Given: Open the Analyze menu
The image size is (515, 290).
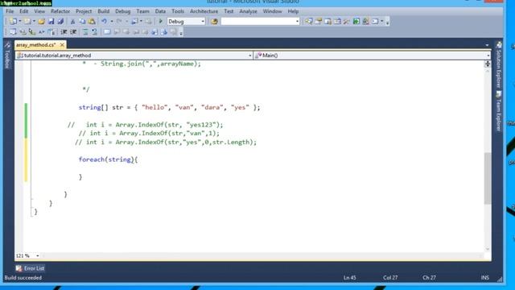Looking at the screenshot, I should point(248,11).
